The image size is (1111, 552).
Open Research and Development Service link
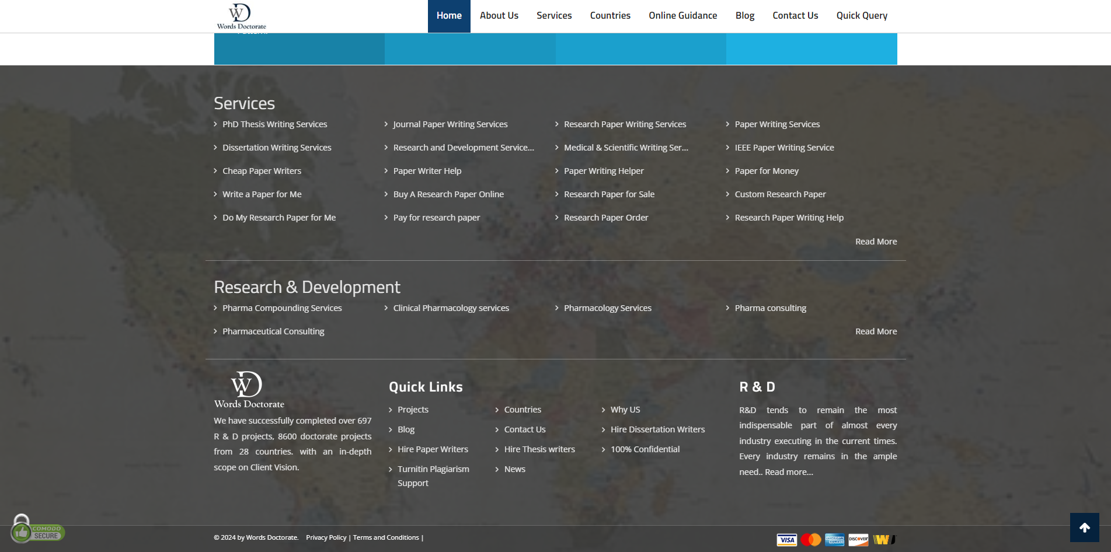point(464,148)
